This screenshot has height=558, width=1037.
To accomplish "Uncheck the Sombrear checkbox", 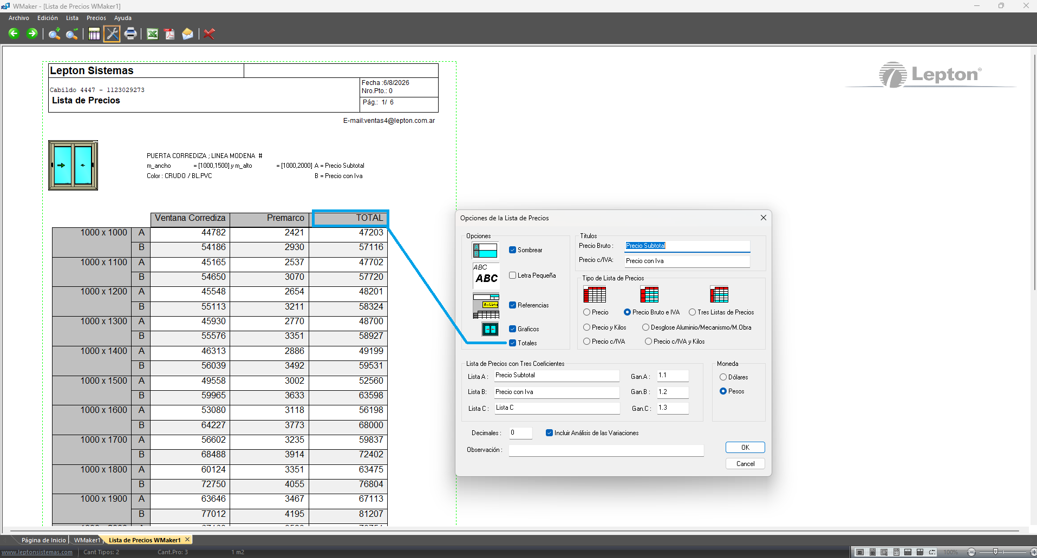I will (x=512, y=250).
